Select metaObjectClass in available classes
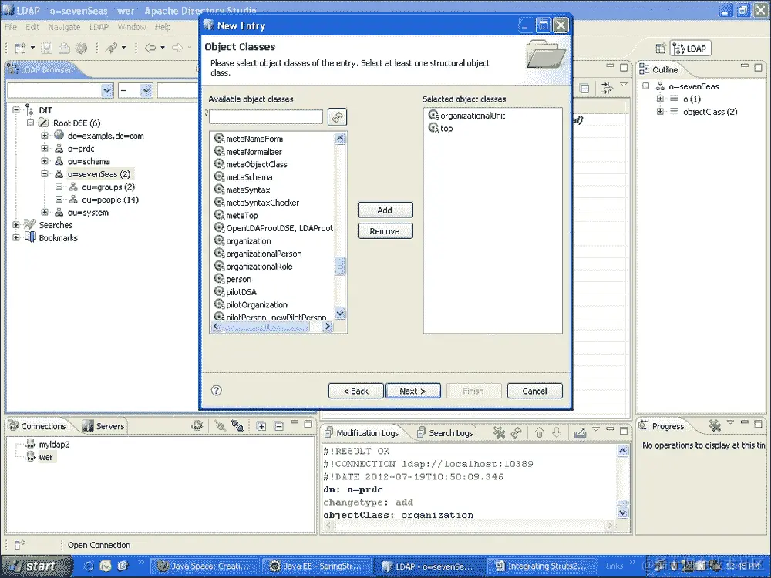Viewport: 771px width, 578px height. click(x=256, y=164)
